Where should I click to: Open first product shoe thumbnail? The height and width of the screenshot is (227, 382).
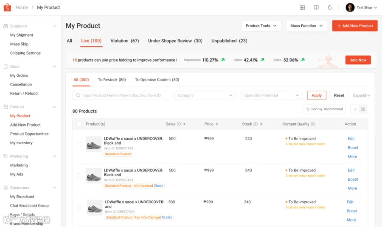coord(93,144)
